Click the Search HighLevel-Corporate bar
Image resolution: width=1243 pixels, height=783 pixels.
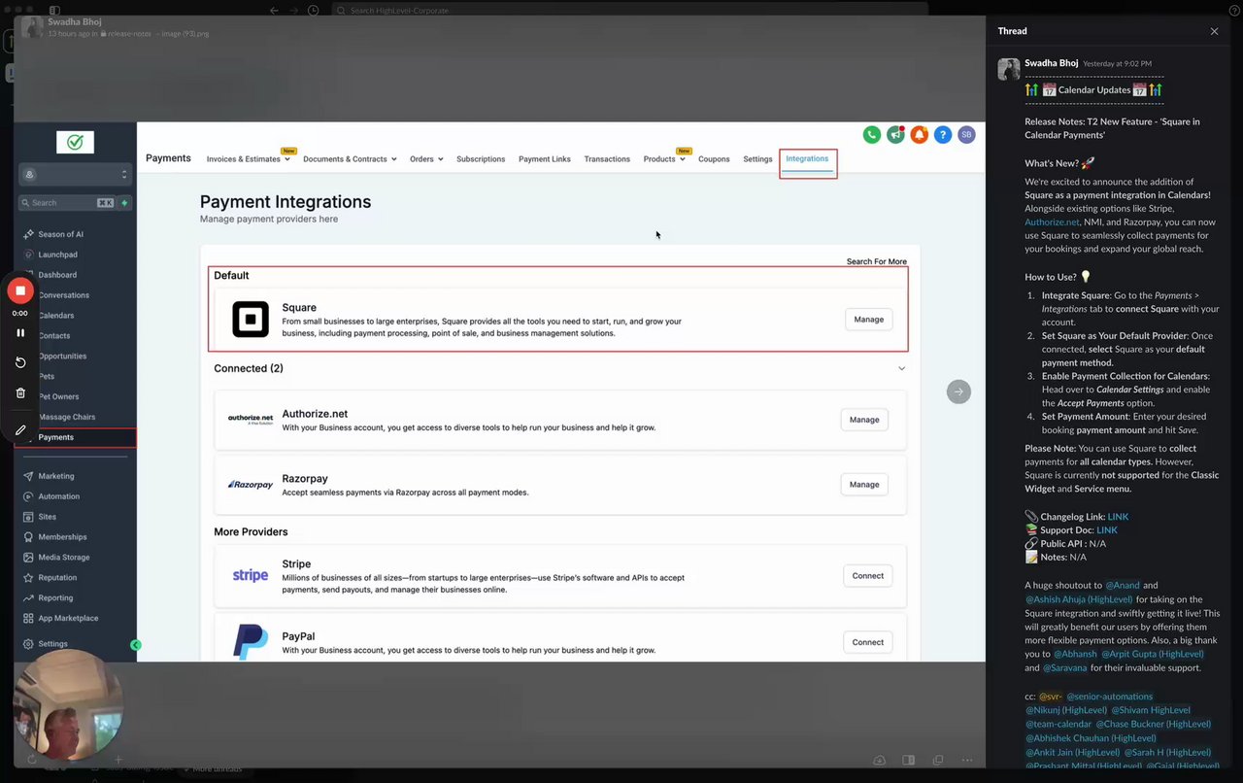[x=629, y=11]
